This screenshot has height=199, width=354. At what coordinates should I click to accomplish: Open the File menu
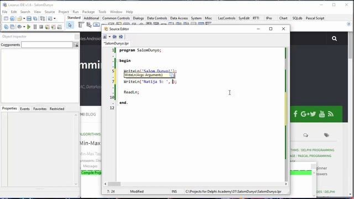click(4, 12)
